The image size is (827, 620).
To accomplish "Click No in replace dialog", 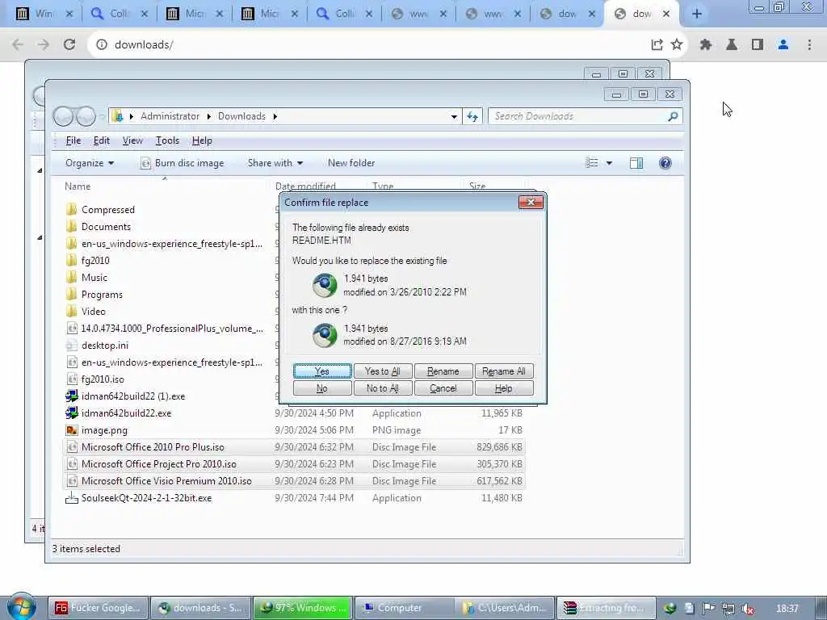I will [x=321, y=388].
